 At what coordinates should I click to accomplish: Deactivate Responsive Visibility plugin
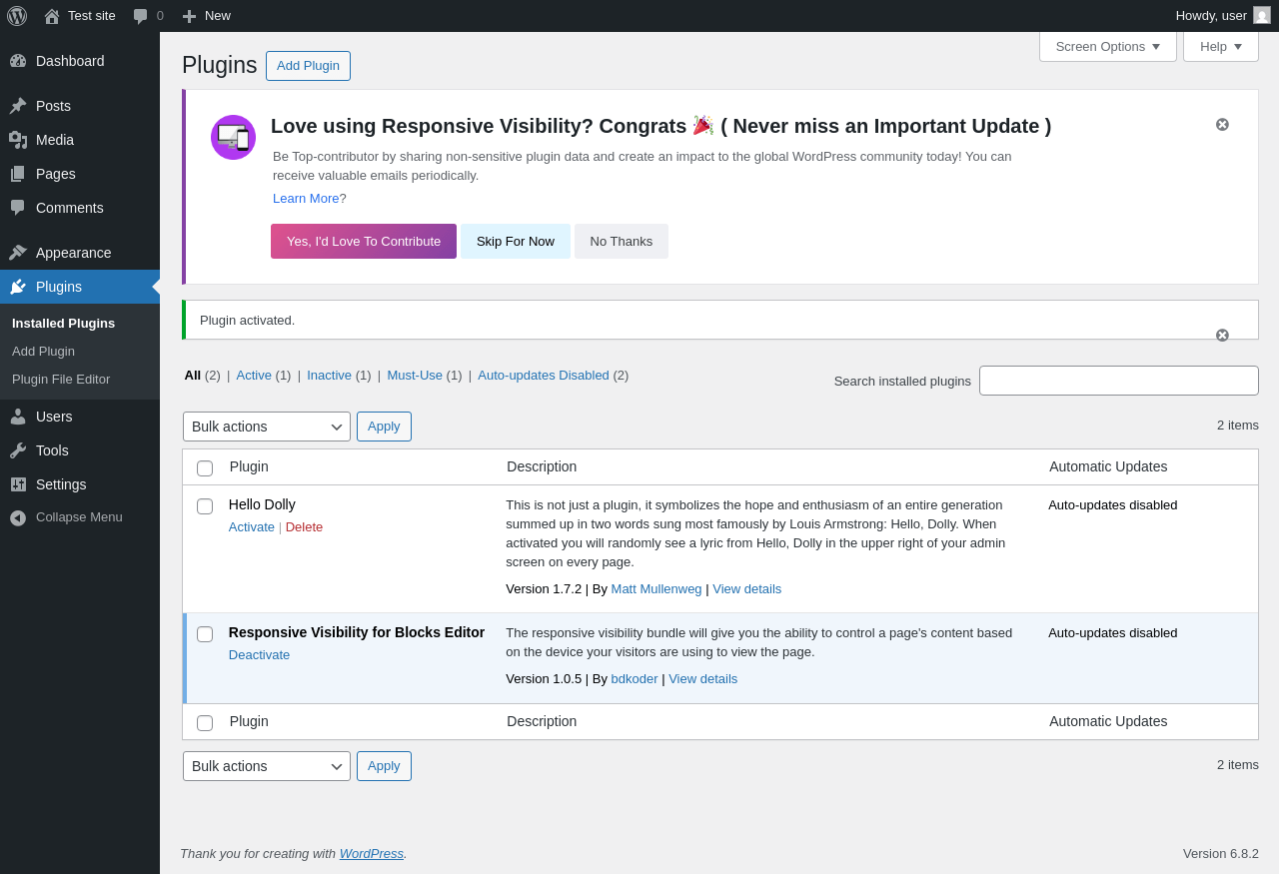[259, 654]
